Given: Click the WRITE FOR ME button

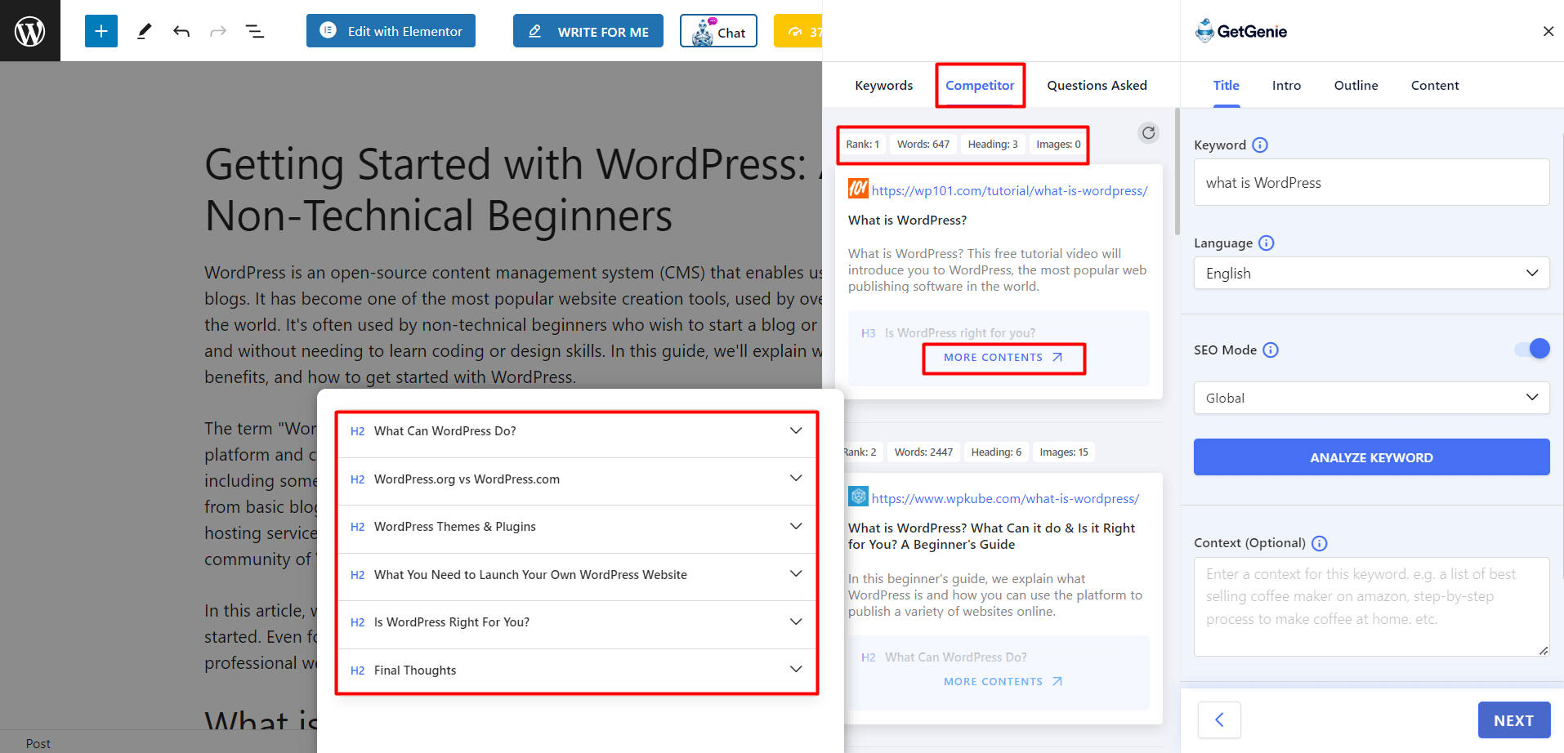Looking at the screenshot, I should [x=588, y=31].
